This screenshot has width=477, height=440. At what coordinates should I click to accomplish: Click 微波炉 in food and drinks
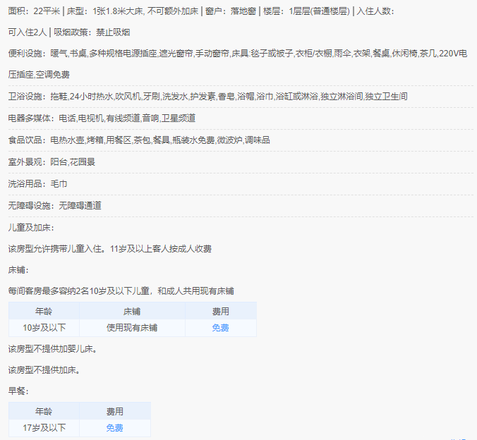click(x=229, y=140)
